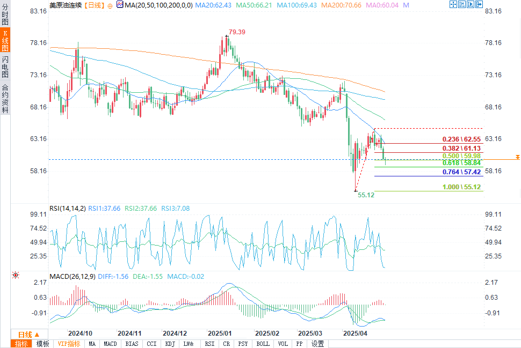
Task: Apply the RSI indicator button
Action: [x=209, y=344]
